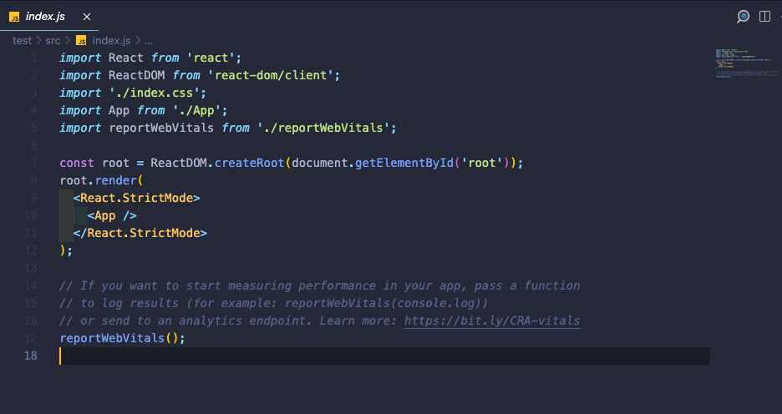Split the editor with the split-pane icon
Screen dimensions: 782x414
(x=764, y=17)
